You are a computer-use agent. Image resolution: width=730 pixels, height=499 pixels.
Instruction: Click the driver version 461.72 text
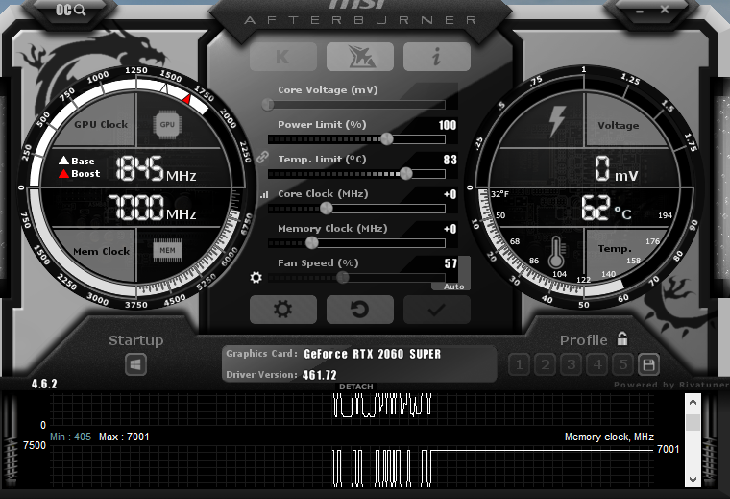319,375
